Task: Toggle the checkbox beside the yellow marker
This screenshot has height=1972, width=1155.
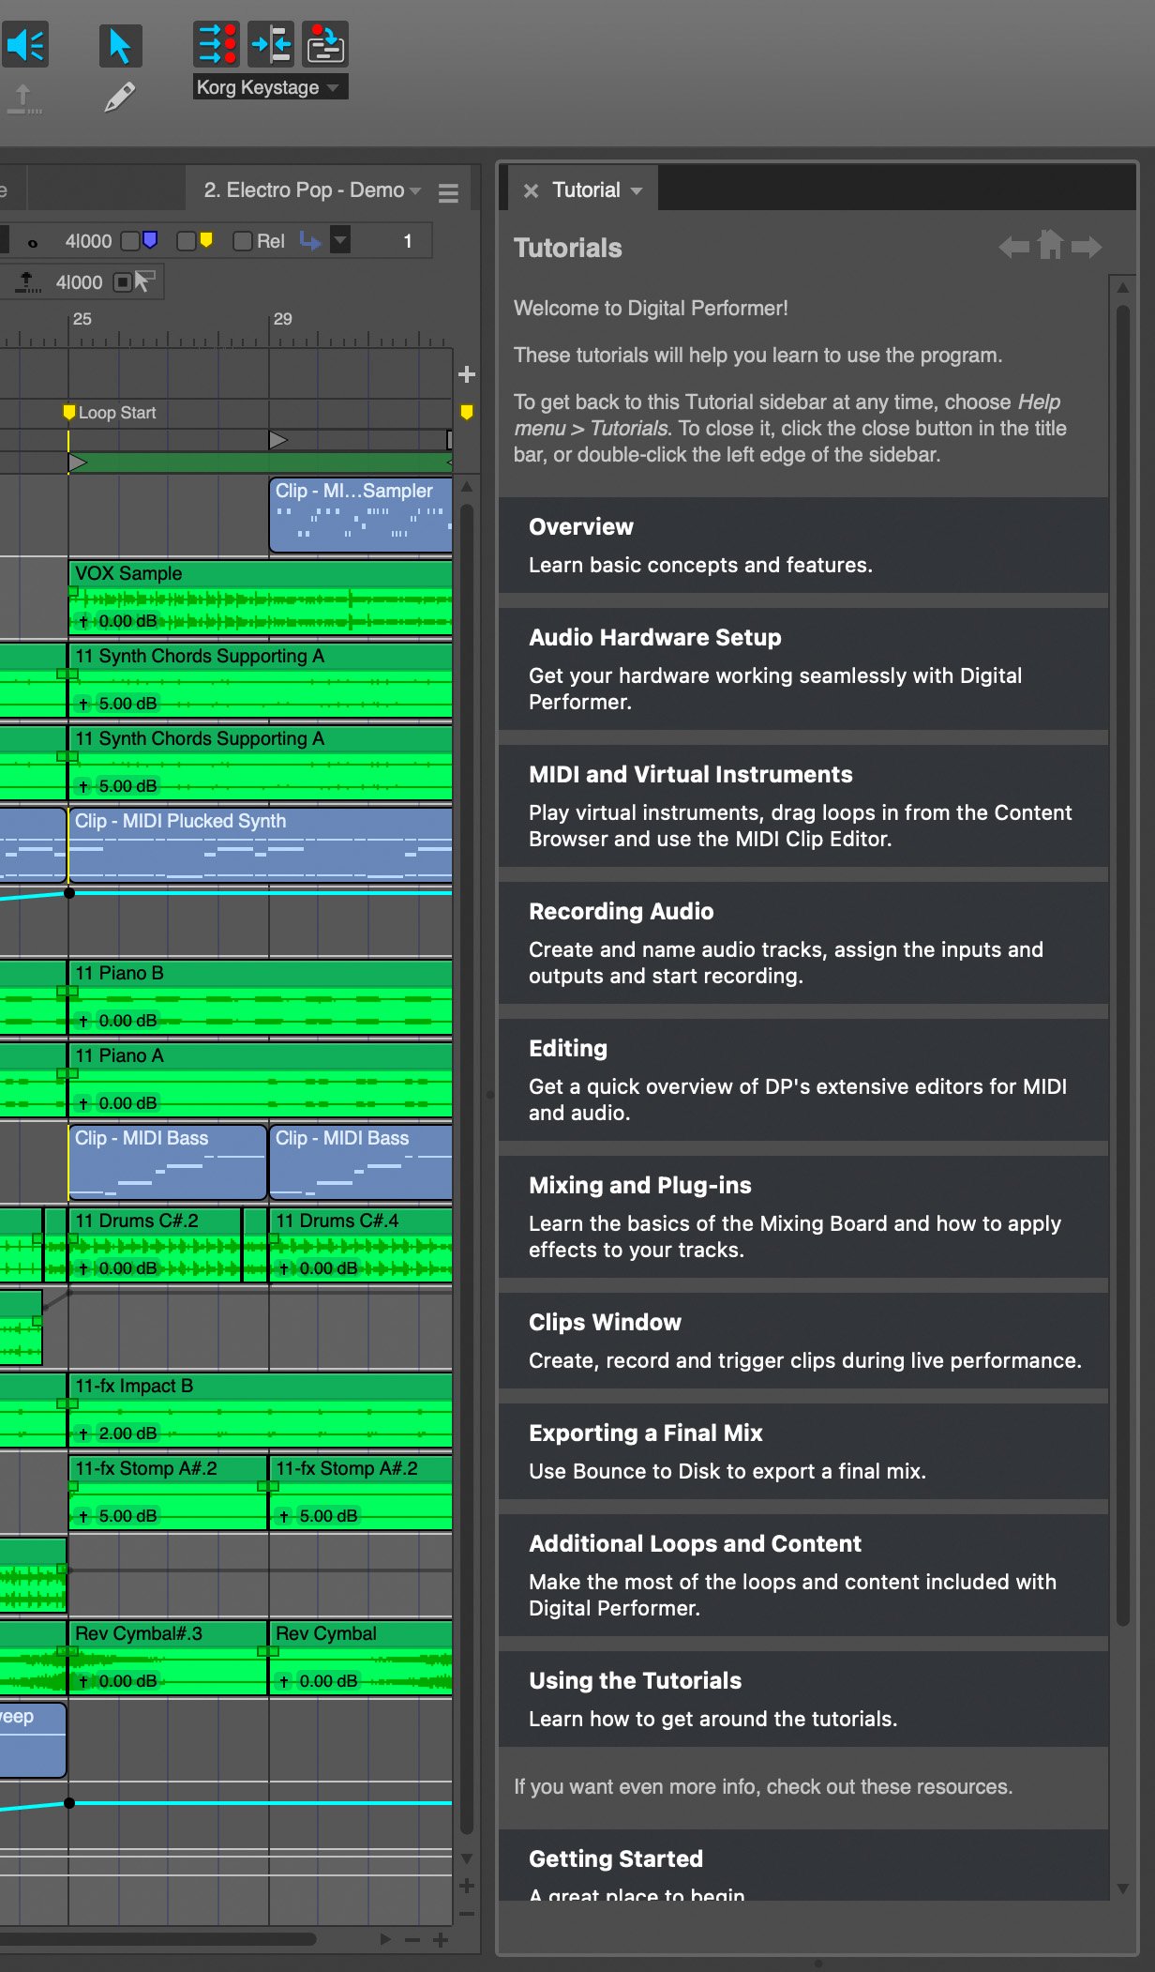Action: coord(187,241)
